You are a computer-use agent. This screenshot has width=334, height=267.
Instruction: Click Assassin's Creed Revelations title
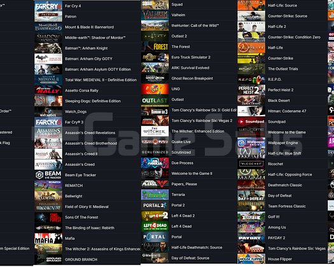click(90, 133)
